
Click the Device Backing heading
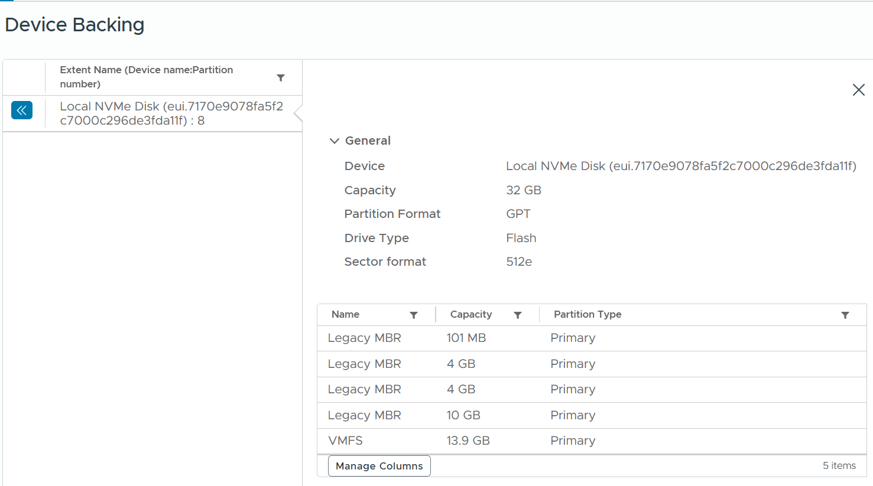pos(74,25)
